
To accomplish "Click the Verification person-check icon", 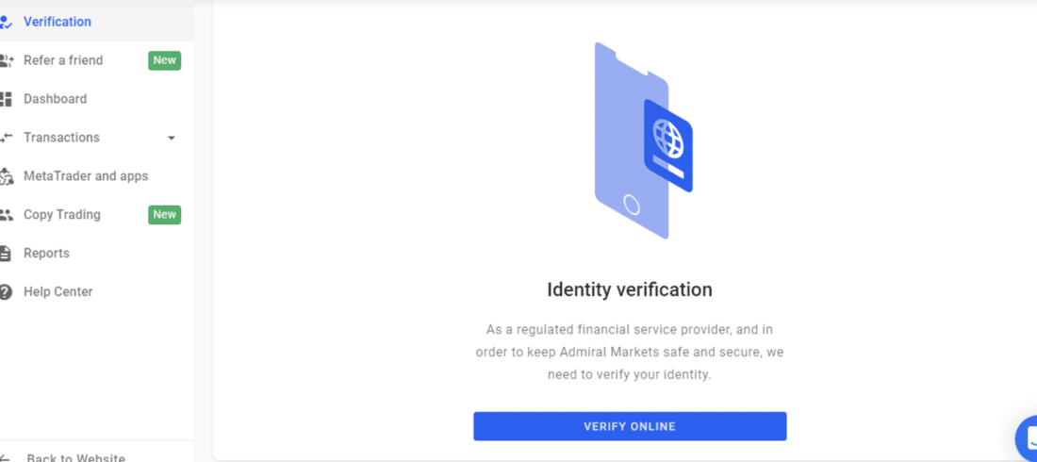I will pos(6,22).
